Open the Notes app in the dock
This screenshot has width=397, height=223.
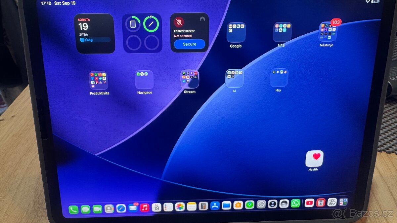[192, 206]
